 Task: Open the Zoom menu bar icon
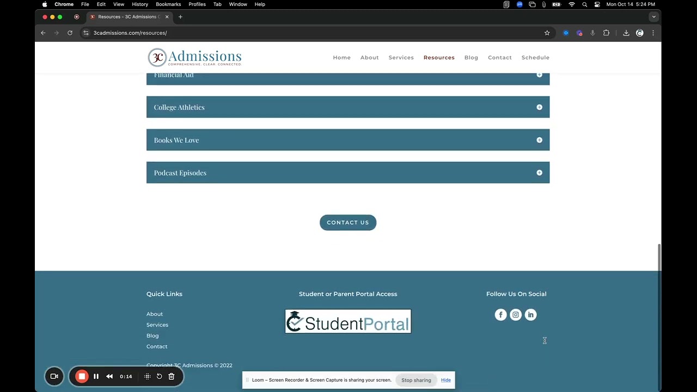(x=519, y=4)
